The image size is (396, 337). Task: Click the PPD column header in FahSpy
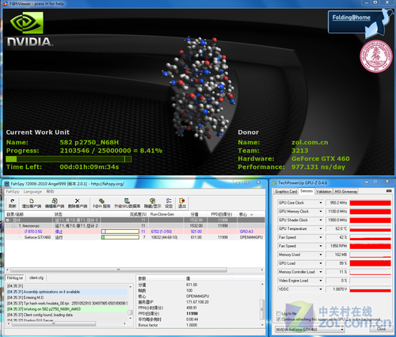[x=222, y=214]
